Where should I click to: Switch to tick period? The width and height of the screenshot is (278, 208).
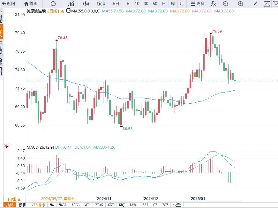[101, 4]
